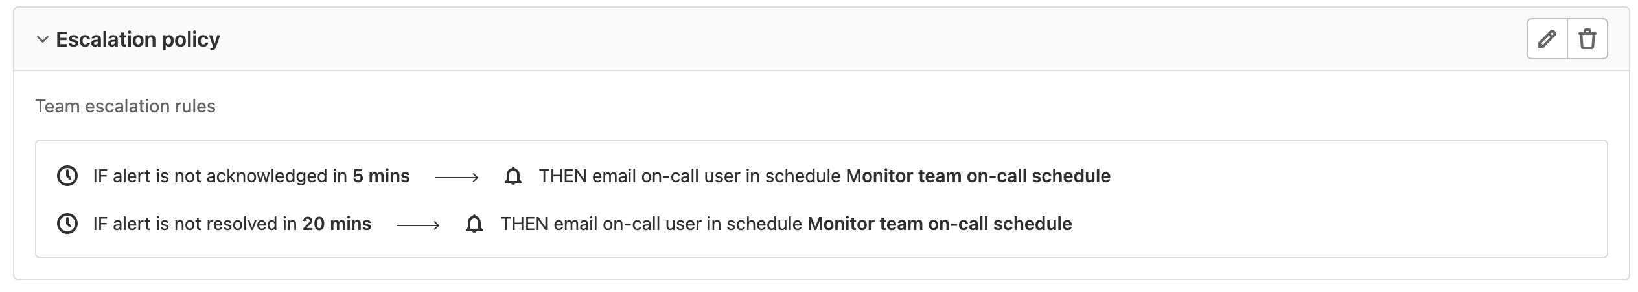Screen dimensions: 1638x292
Task: Click the bold "20 mins" value
Action: [x=336, y=224]
